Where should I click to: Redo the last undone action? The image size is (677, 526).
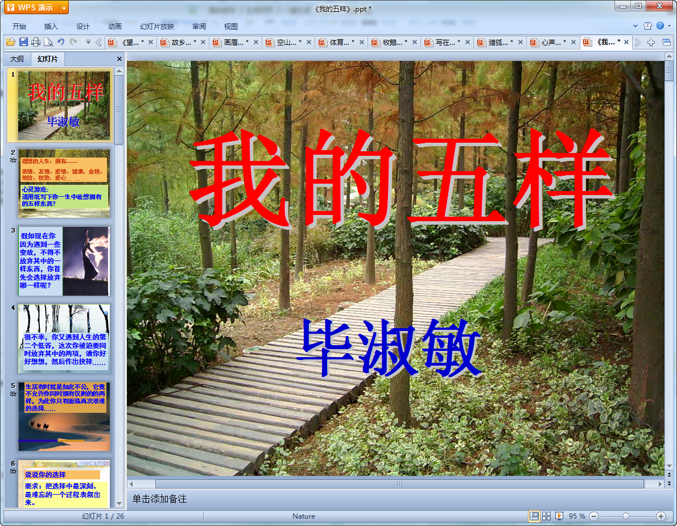click(x=73, y=42)
